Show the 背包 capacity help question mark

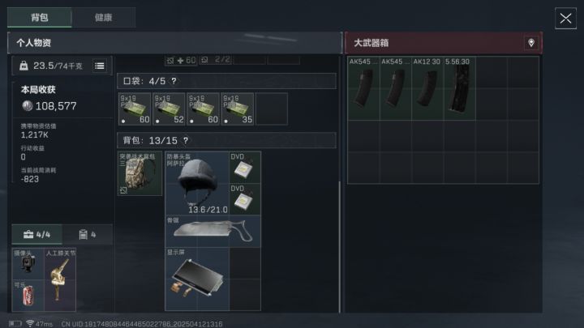186,141
